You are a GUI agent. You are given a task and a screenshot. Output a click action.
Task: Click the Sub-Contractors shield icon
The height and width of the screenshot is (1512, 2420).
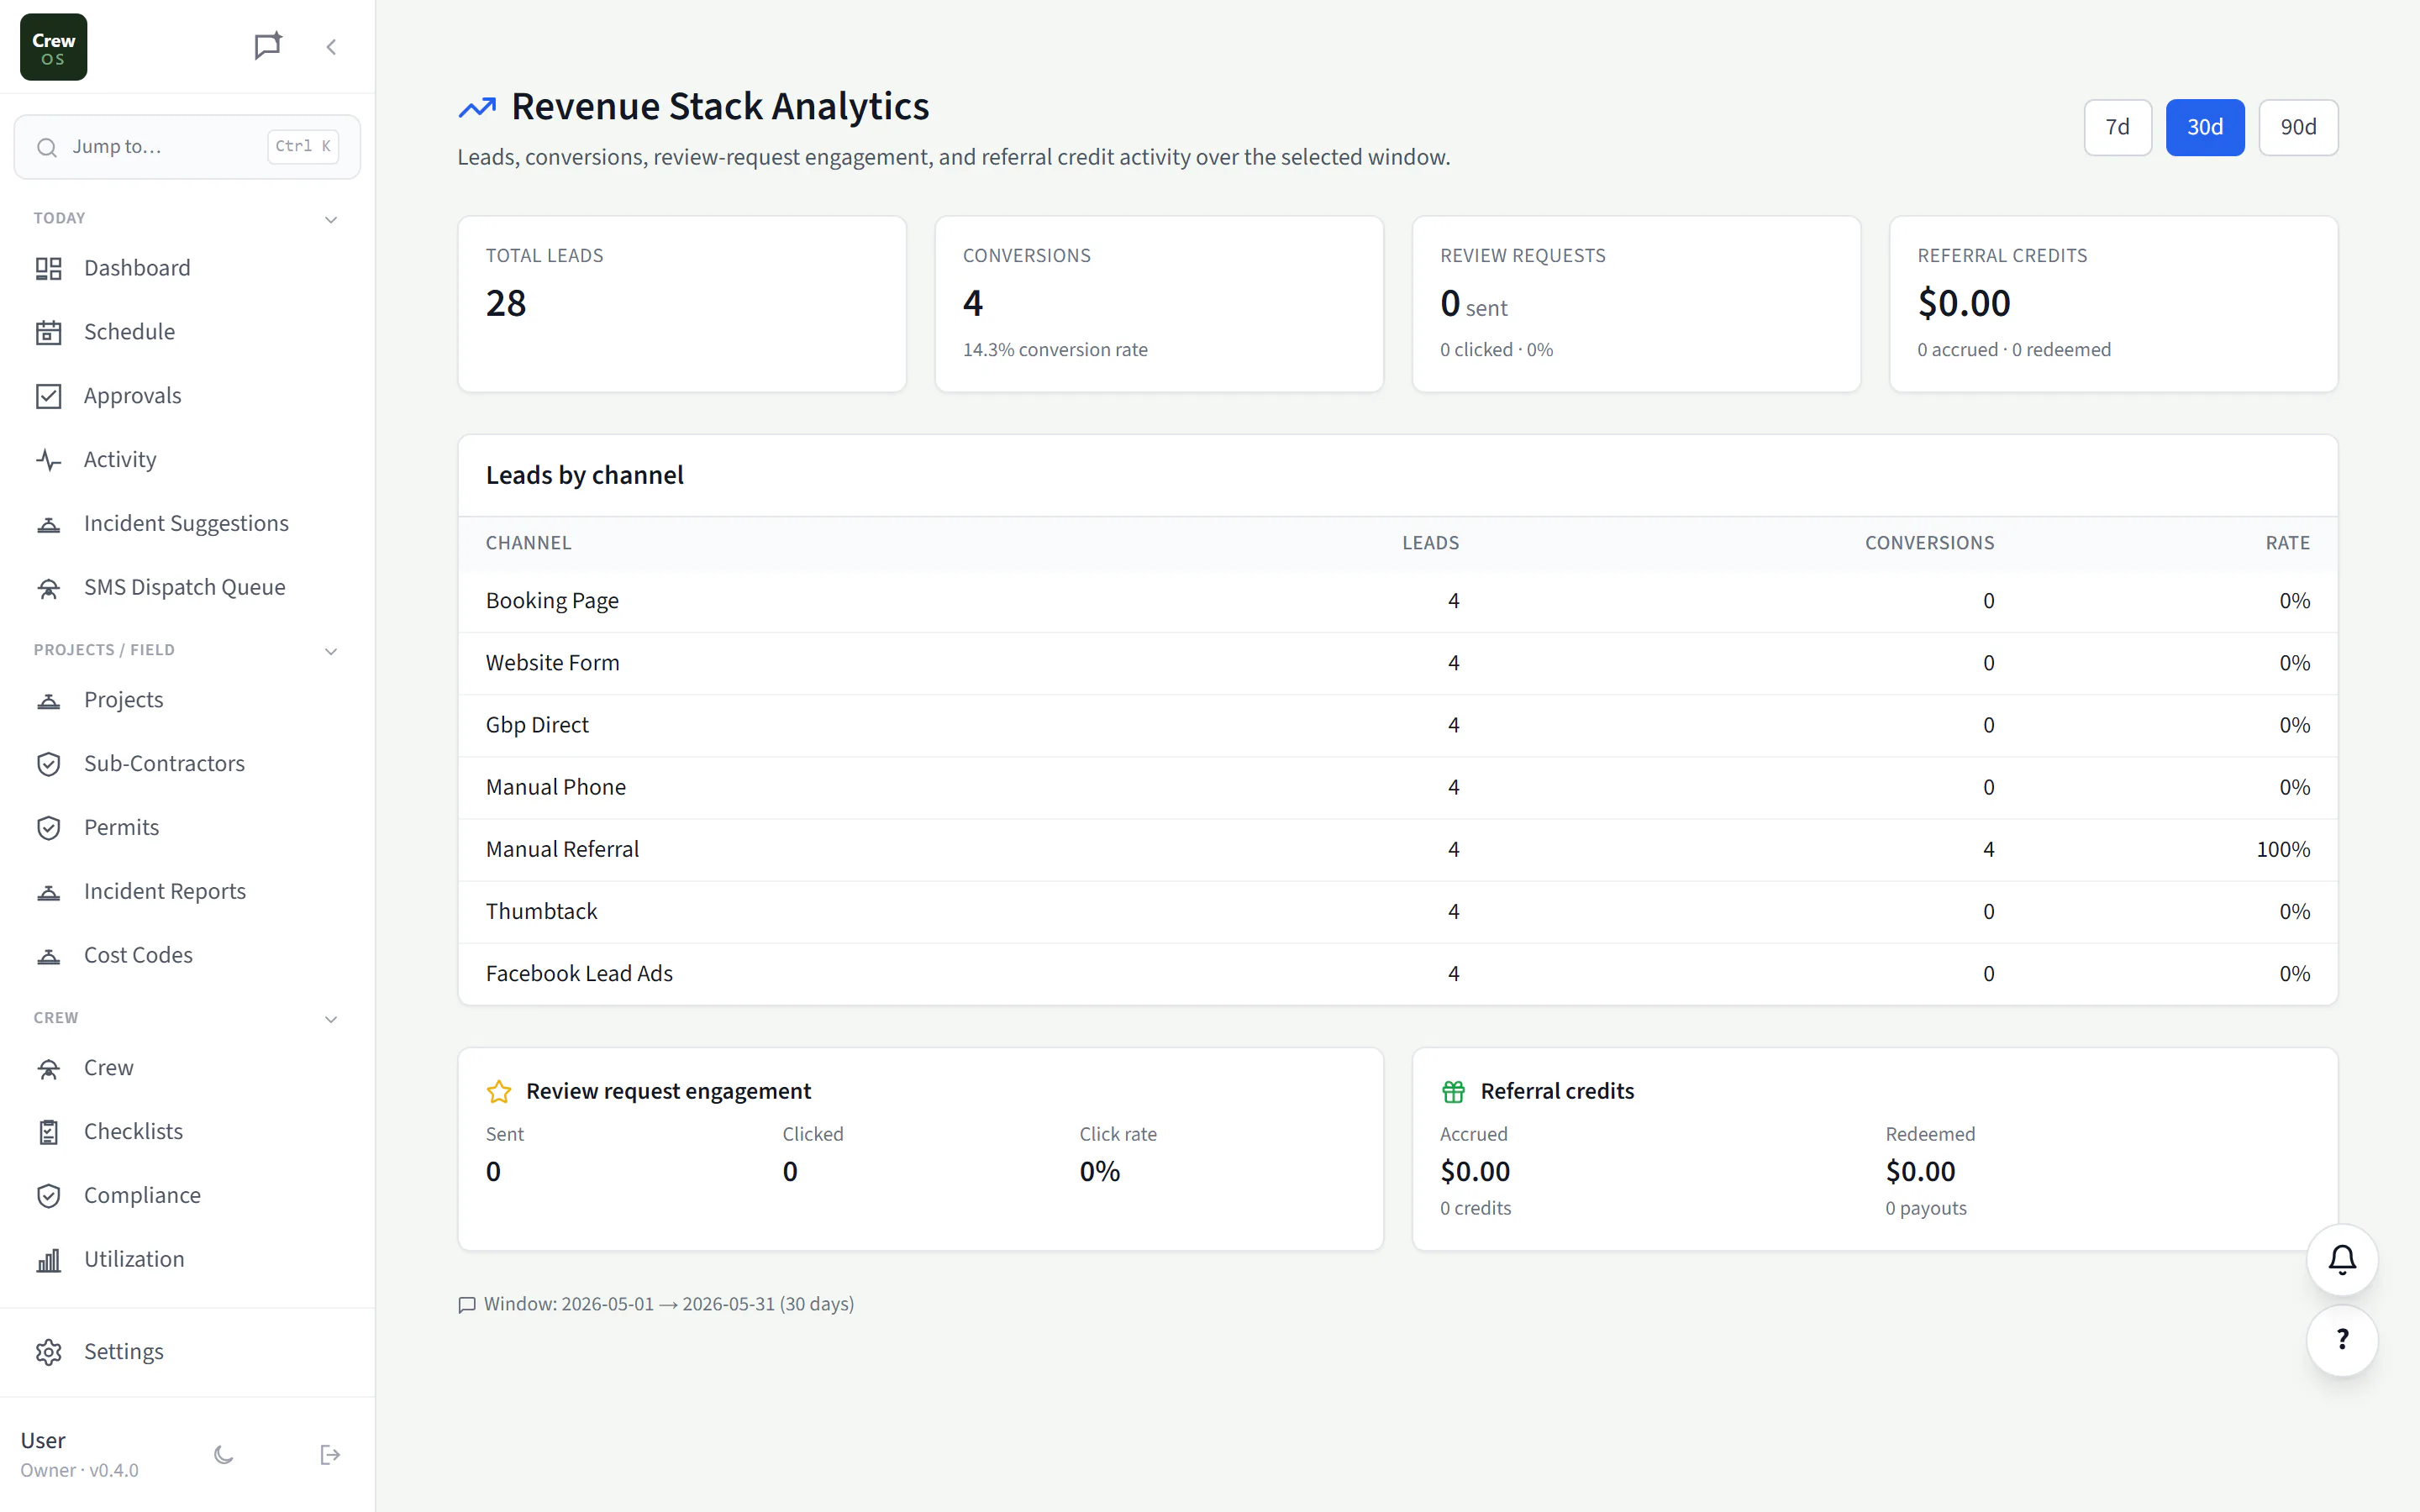coord(49,764)
